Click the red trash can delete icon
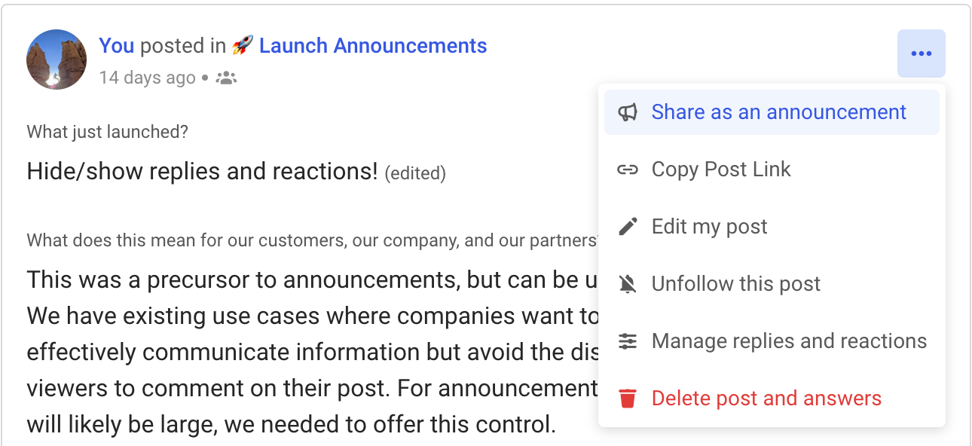 tap(628, 398)
